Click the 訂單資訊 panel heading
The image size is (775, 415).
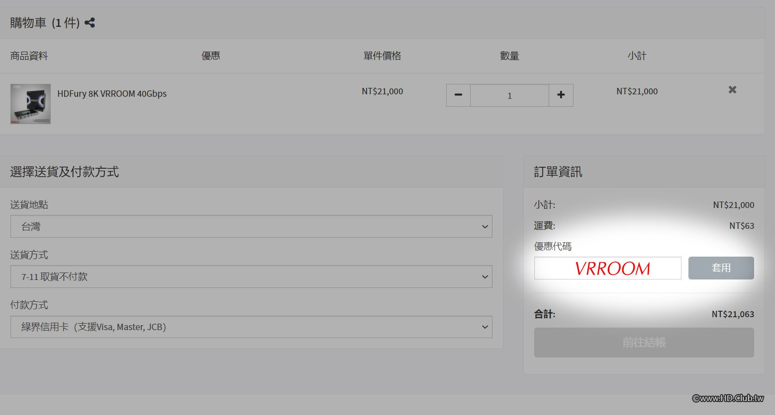558,172
